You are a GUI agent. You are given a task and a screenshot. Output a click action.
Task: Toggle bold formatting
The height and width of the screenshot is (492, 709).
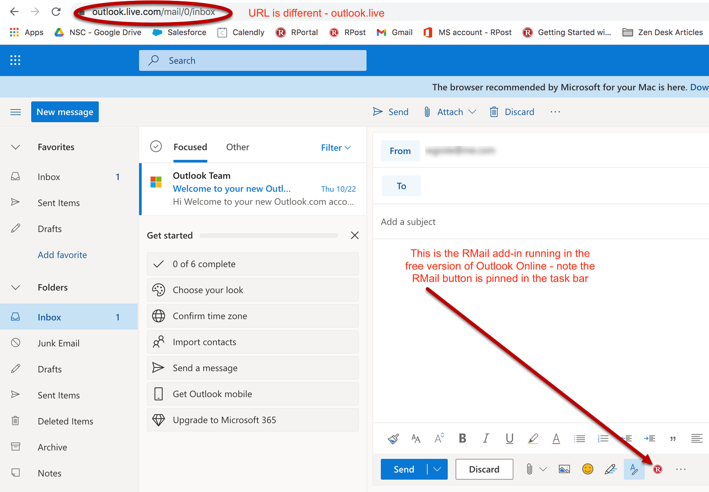point(463,438)
